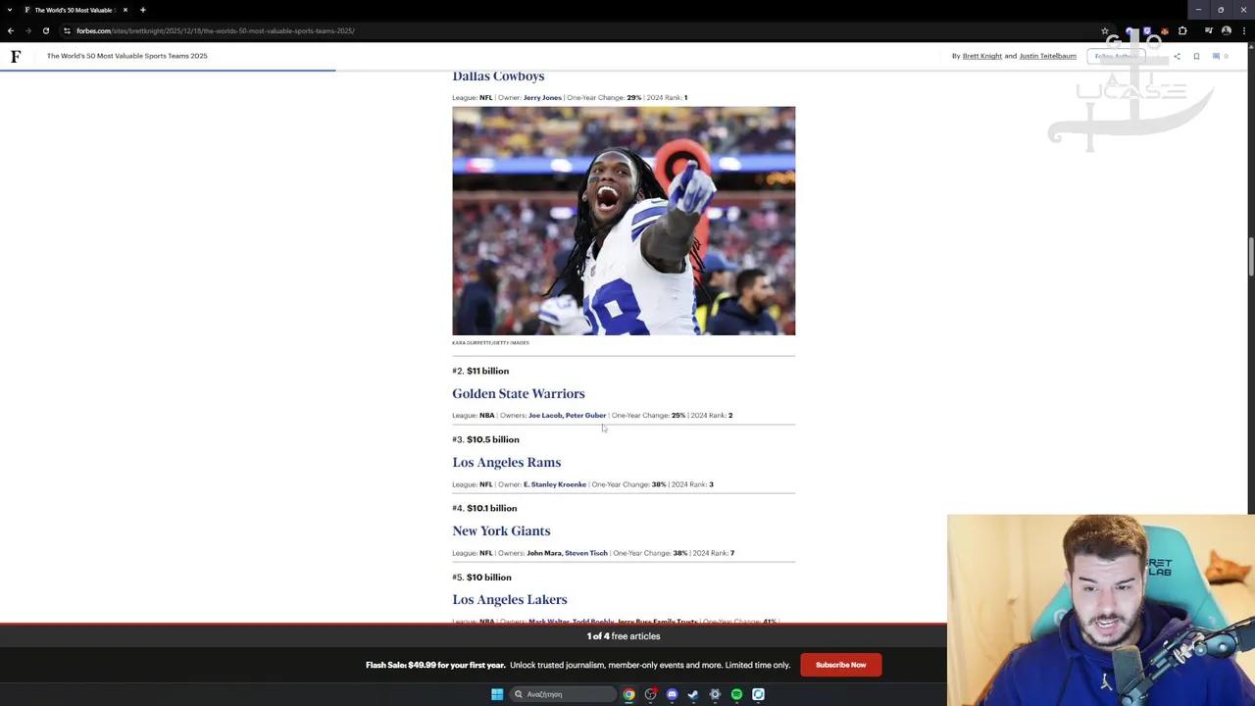Click the Subscribe Now button
The width and height of the screenshot is (1255, 706).
pyautogui.click(x=840, y=665)
